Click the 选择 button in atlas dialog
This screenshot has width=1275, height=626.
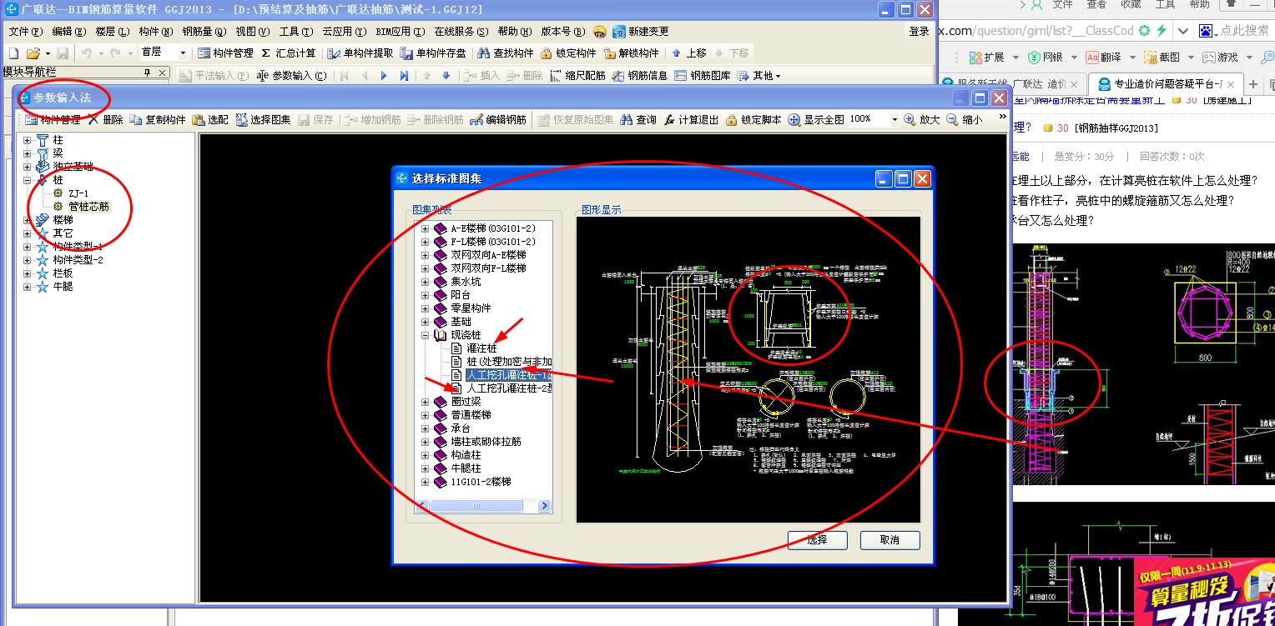[x=818, y=540]
